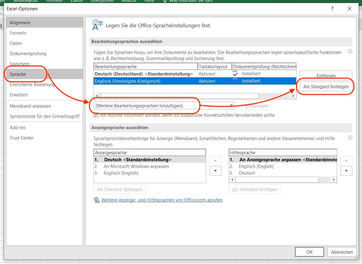This screenshot has width=362, height=264.
Task: Open Dokumentprüfung settings
Action: 45,54
